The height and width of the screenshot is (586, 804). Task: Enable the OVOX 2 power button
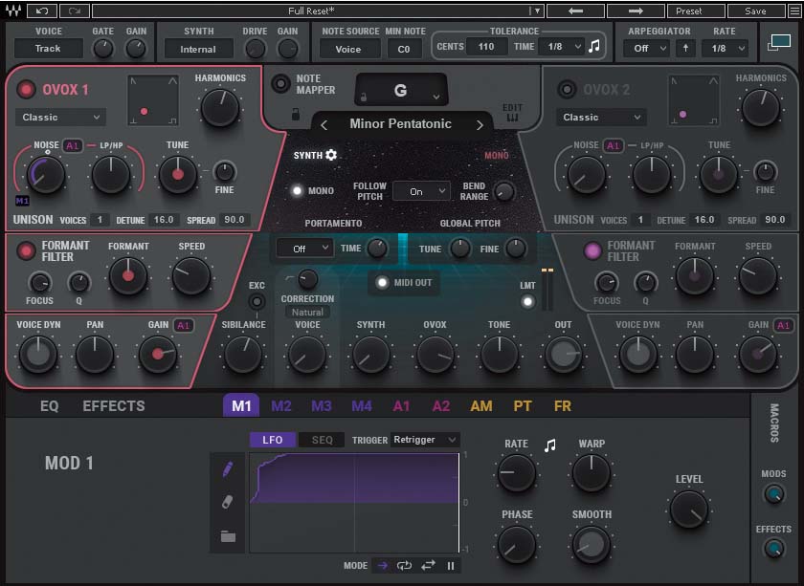(567, 90)
